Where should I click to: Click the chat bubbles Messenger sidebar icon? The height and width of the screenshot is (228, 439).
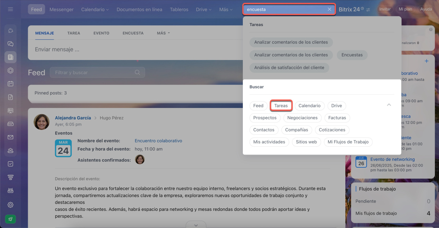pos(10,44)
